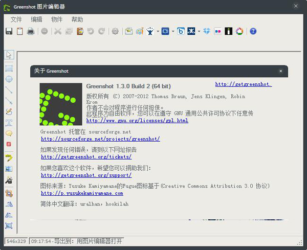Upload to Jira with the figure icon
Screen dimensions: 307x250
tap(150, 31)
